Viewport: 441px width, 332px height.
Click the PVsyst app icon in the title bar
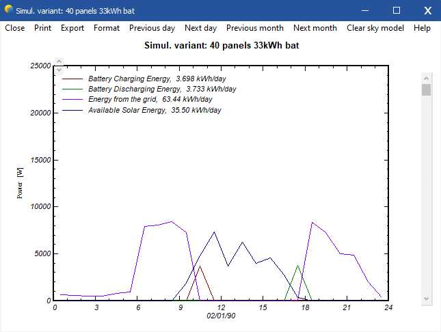pyautogui.click(x=9, y=10)
